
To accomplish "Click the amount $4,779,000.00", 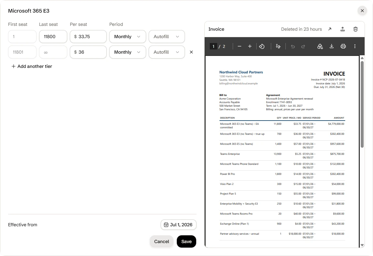I will 336,124.
